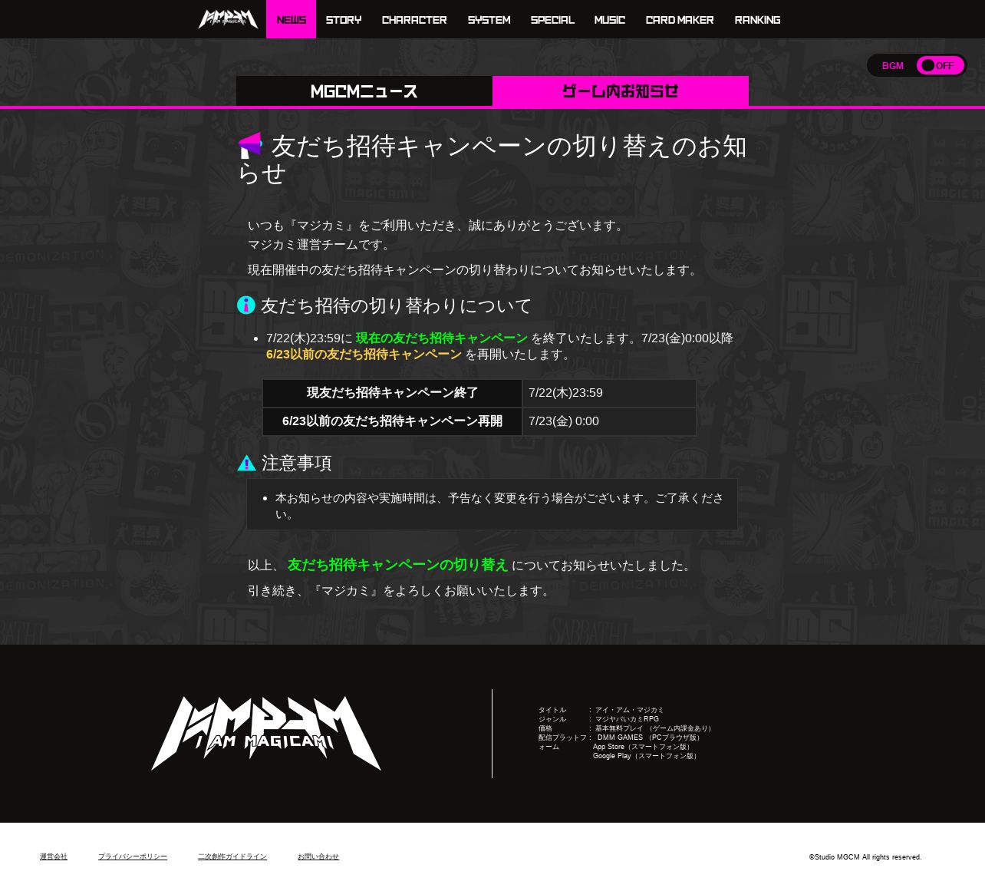The height and width of the screenshot is (891, 985).
Task: Click the warning triangle icon by 注意事項
Action: pyautogui.click(x=246, y=463)
